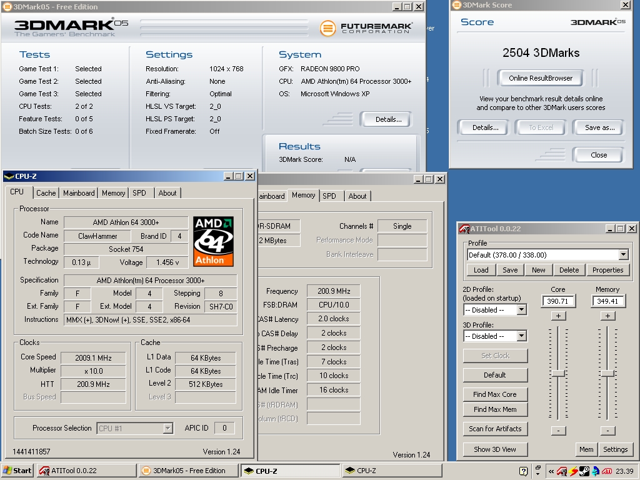Click the unpressed CPU-Z taskbar button
The height and width of the screenshot is (480, 640).
point(392,471)
